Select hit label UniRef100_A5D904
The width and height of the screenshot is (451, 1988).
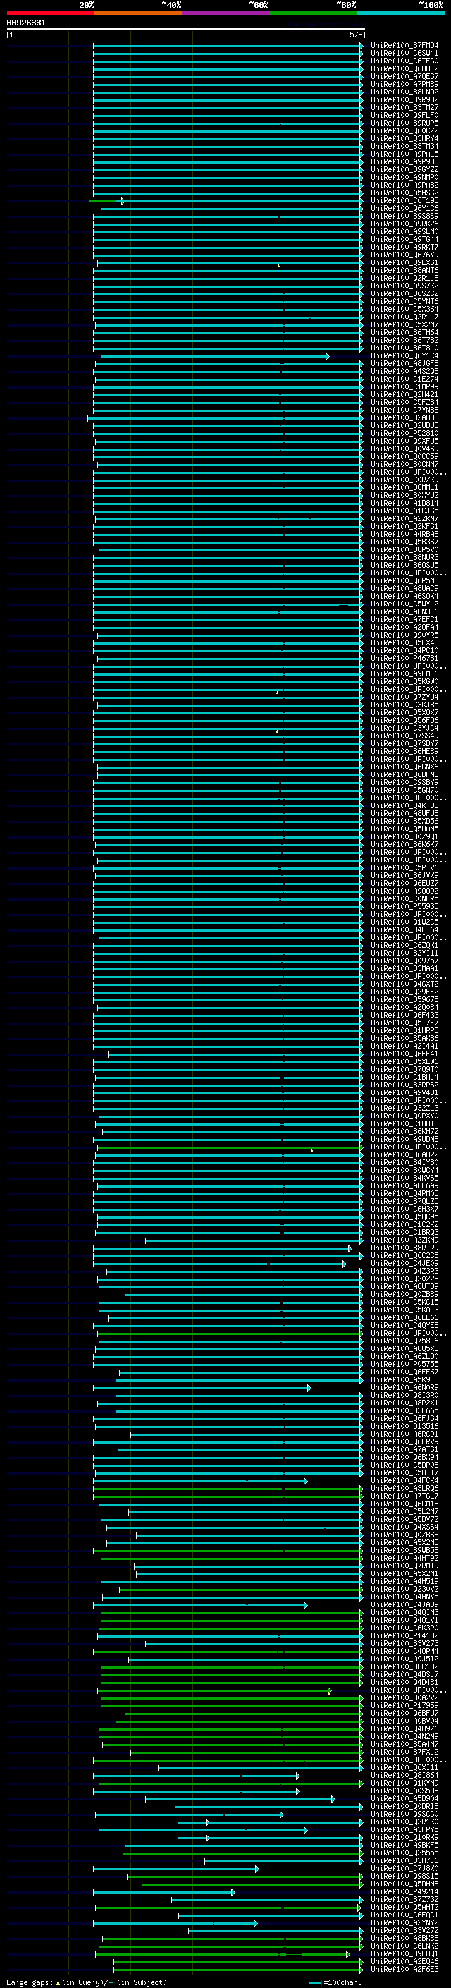point(404,1799)
